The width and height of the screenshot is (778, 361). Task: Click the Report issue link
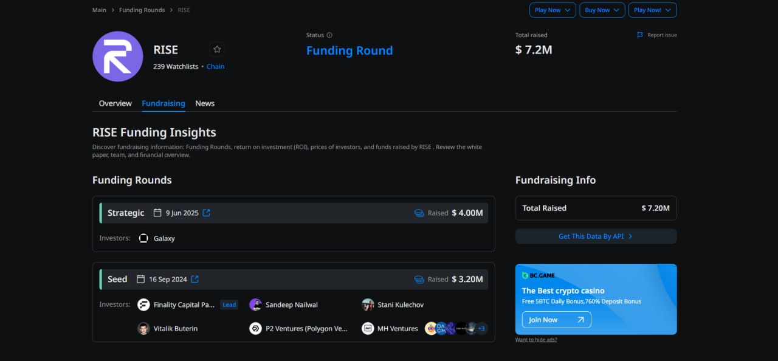(657, 35)
